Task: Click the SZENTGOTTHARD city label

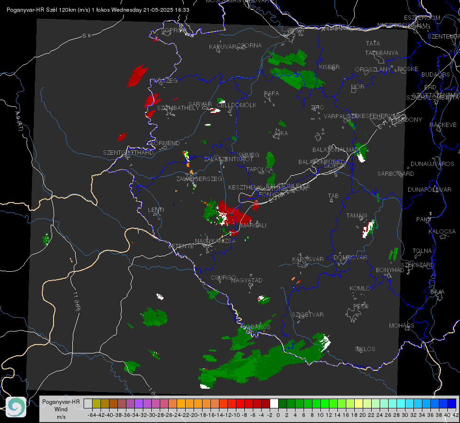Action: point(128,152)
